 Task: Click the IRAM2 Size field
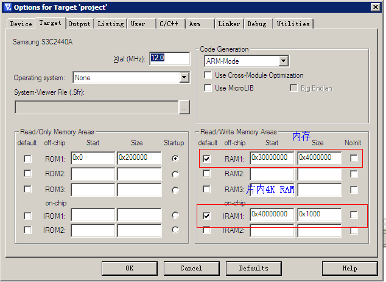pos(320,230)
